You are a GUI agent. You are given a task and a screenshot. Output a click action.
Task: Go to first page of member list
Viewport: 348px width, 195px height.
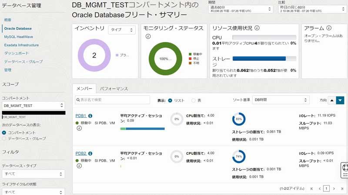point(311,188)
